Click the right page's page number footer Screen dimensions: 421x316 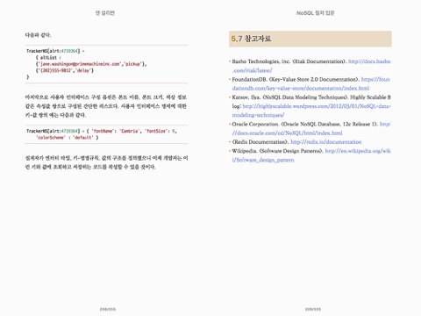pos(313,309)
